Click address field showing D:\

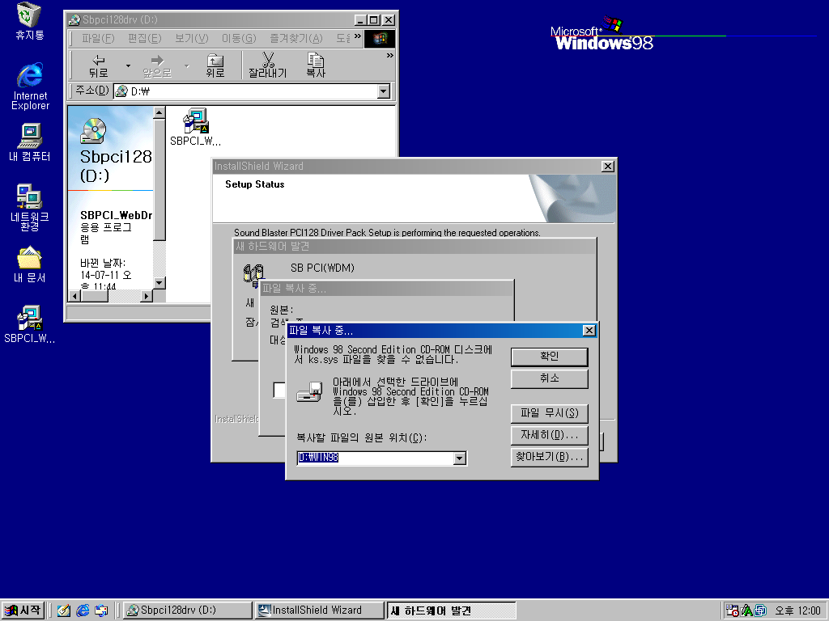(x=246, y=91)
